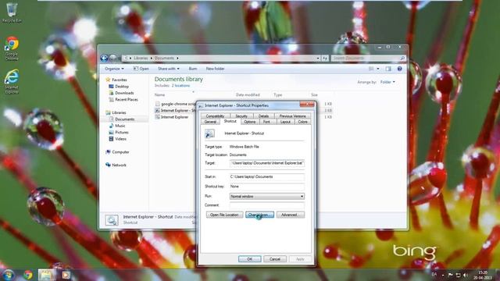Launch Chrome from the taskbar
500x281 pixels.
click(28, 275)
